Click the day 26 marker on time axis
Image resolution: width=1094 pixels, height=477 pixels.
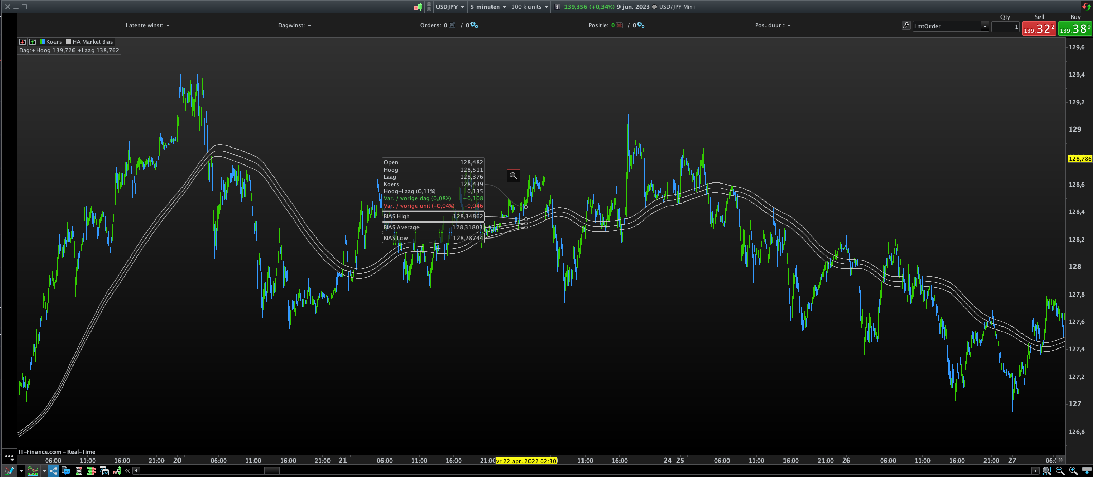(846, 461)
